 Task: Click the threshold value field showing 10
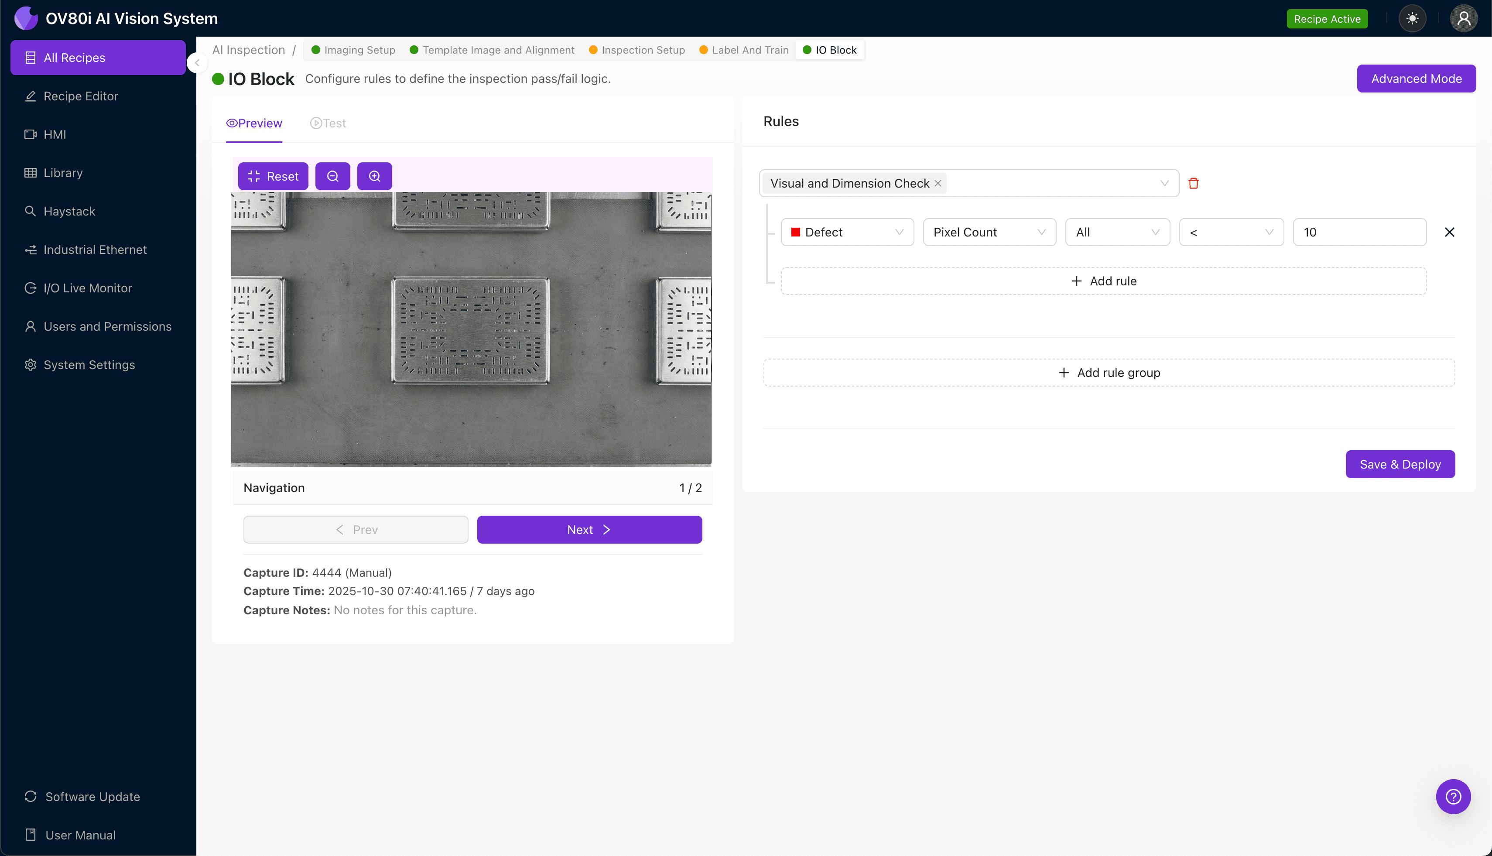click(x=1359, y=232)
